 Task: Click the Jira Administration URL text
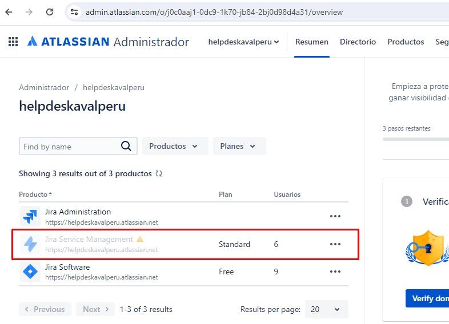click(101, 222)
